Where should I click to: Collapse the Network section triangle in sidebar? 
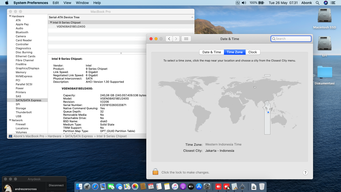pyautogui.click(x=10, y=120)
